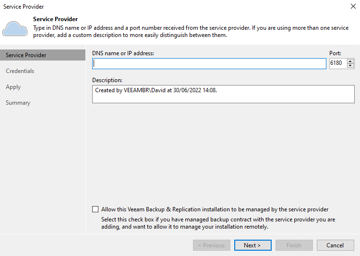This screenshot has height=256, width=360.
Task: Click the Finish button
Action: point(294,245)
